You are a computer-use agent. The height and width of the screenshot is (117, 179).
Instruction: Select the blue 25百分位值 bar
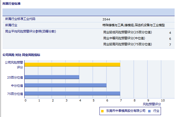click(x=52, y=77)
